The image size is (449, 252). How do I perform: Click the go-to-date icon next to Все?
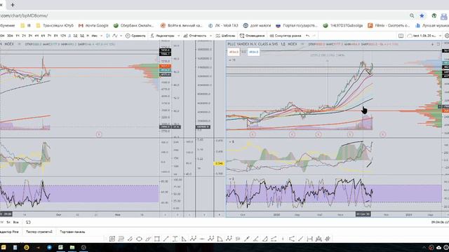(28, 222)
